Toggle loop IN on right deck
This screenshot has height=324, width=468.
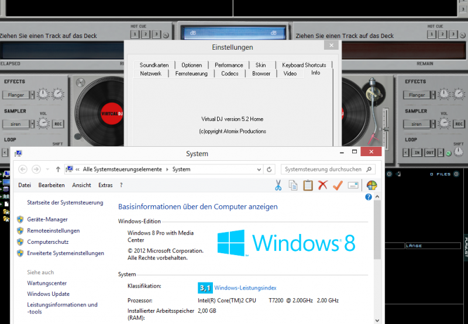coord(417,153)
